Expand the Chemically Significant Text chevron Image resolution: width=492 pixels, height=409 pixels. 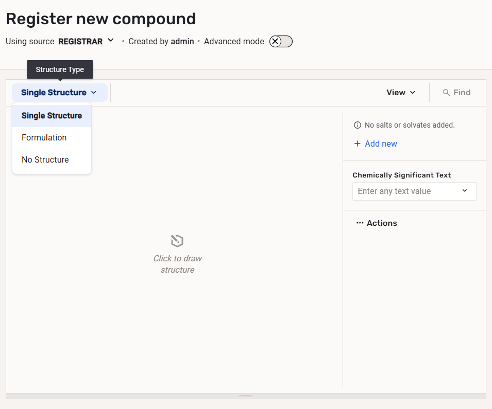point(465,191)
